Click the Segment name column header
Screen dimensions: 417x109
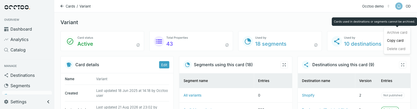click(x=196, y=81)
